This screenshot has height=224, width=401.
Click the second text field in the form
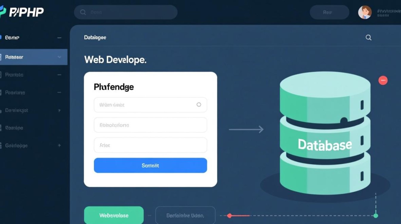(x=150, y=125)
